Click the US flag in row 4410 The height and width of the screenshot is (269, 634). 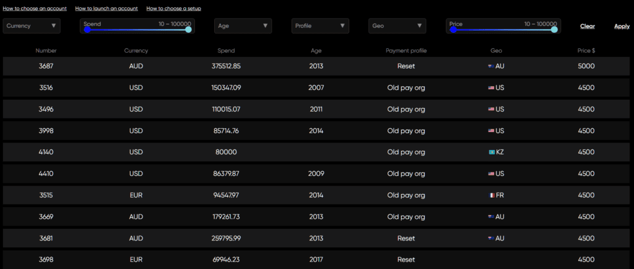[x=491, y=174]
